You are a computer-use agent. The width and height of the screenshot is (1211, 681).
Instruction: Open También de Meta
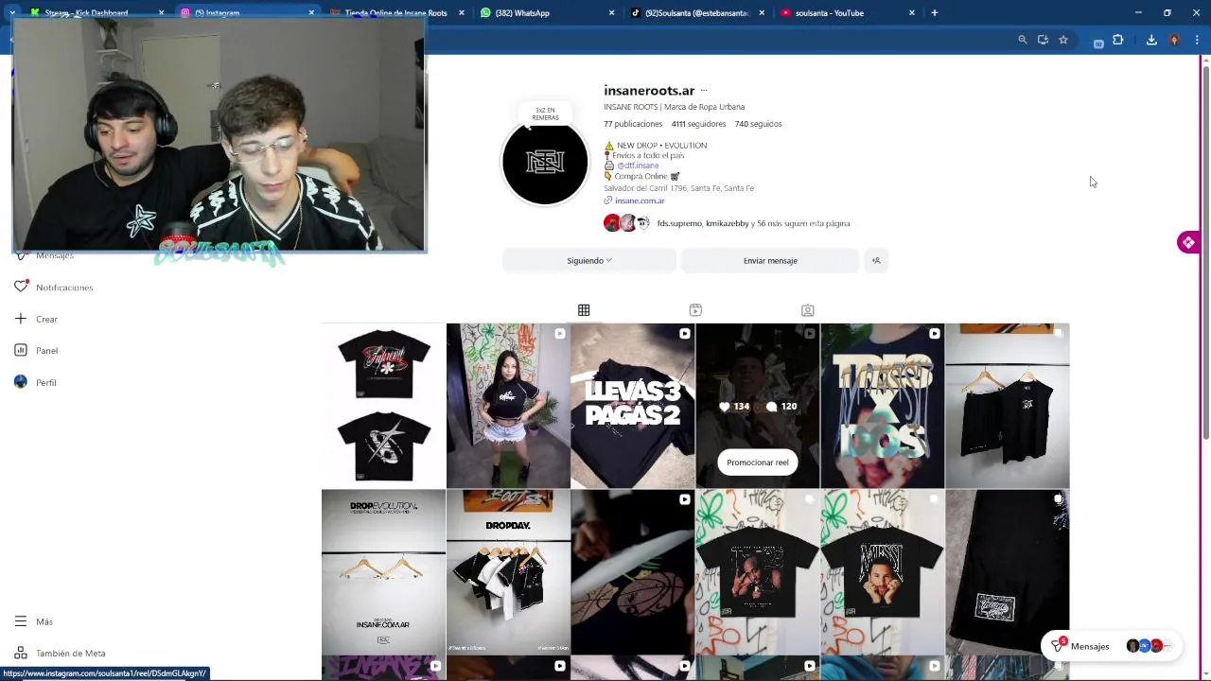tap(60, 653)
